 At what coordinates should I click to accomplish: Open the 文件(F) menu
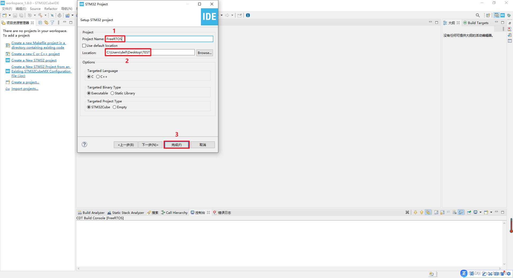(7, 9)
